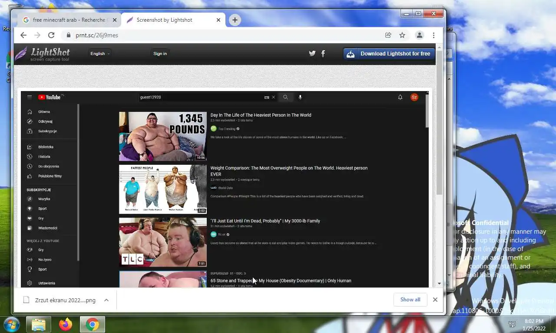The width and height of the screenshot is (556, 333).
Task: Bookmark this page with the star icon
Action: (402, 35)
